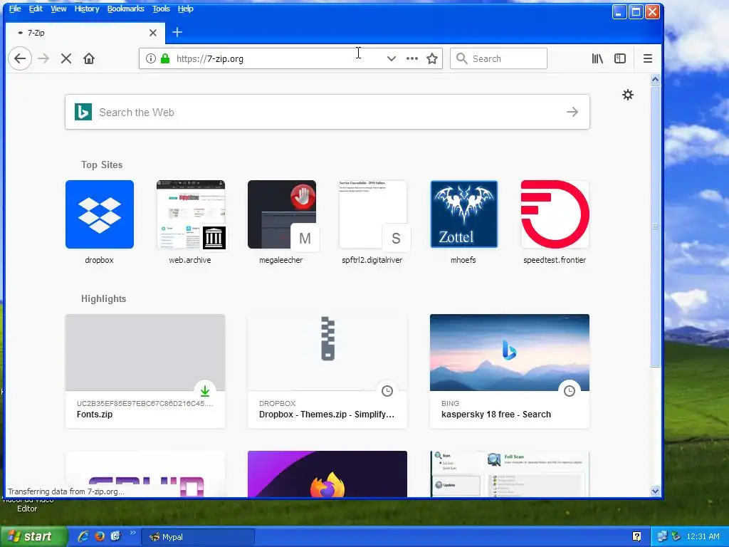Go back to the previous page
Viewport: 729px width, 547px height.
pos(19,58)
